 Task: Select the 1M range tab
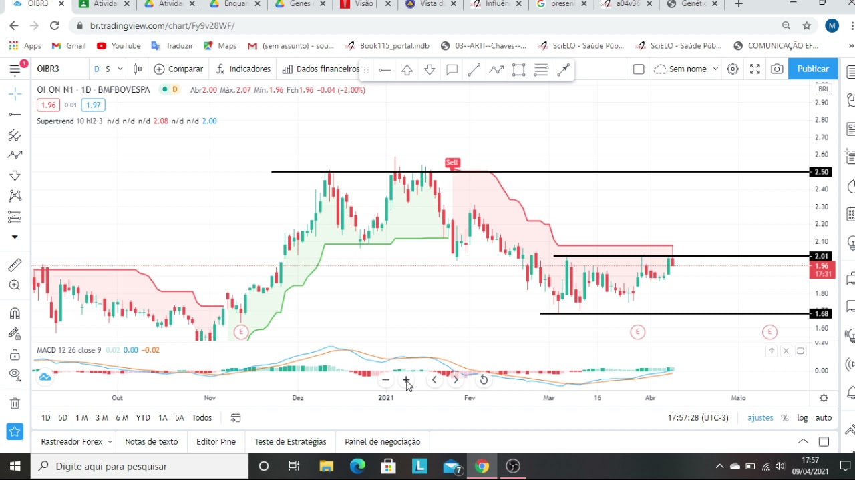coord(81,417)
